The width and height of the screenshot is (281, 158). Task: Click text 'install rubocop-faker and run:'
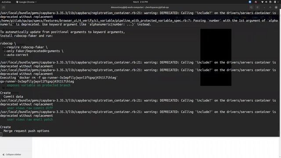tap(26, 36)
